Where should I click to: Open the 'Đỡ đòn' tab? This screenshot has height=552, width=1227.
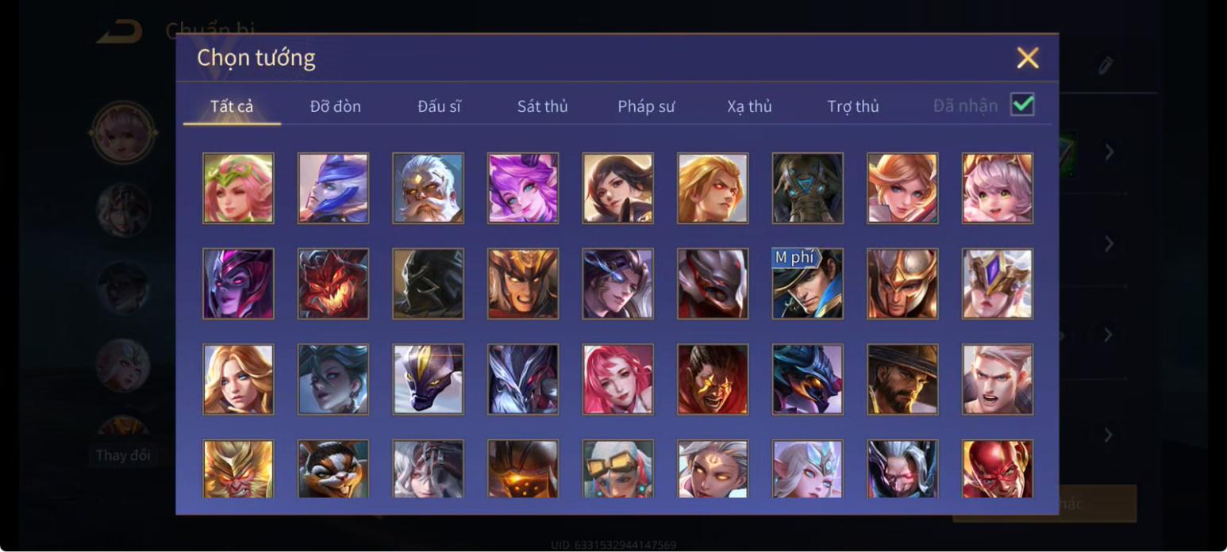pos(335,106)
